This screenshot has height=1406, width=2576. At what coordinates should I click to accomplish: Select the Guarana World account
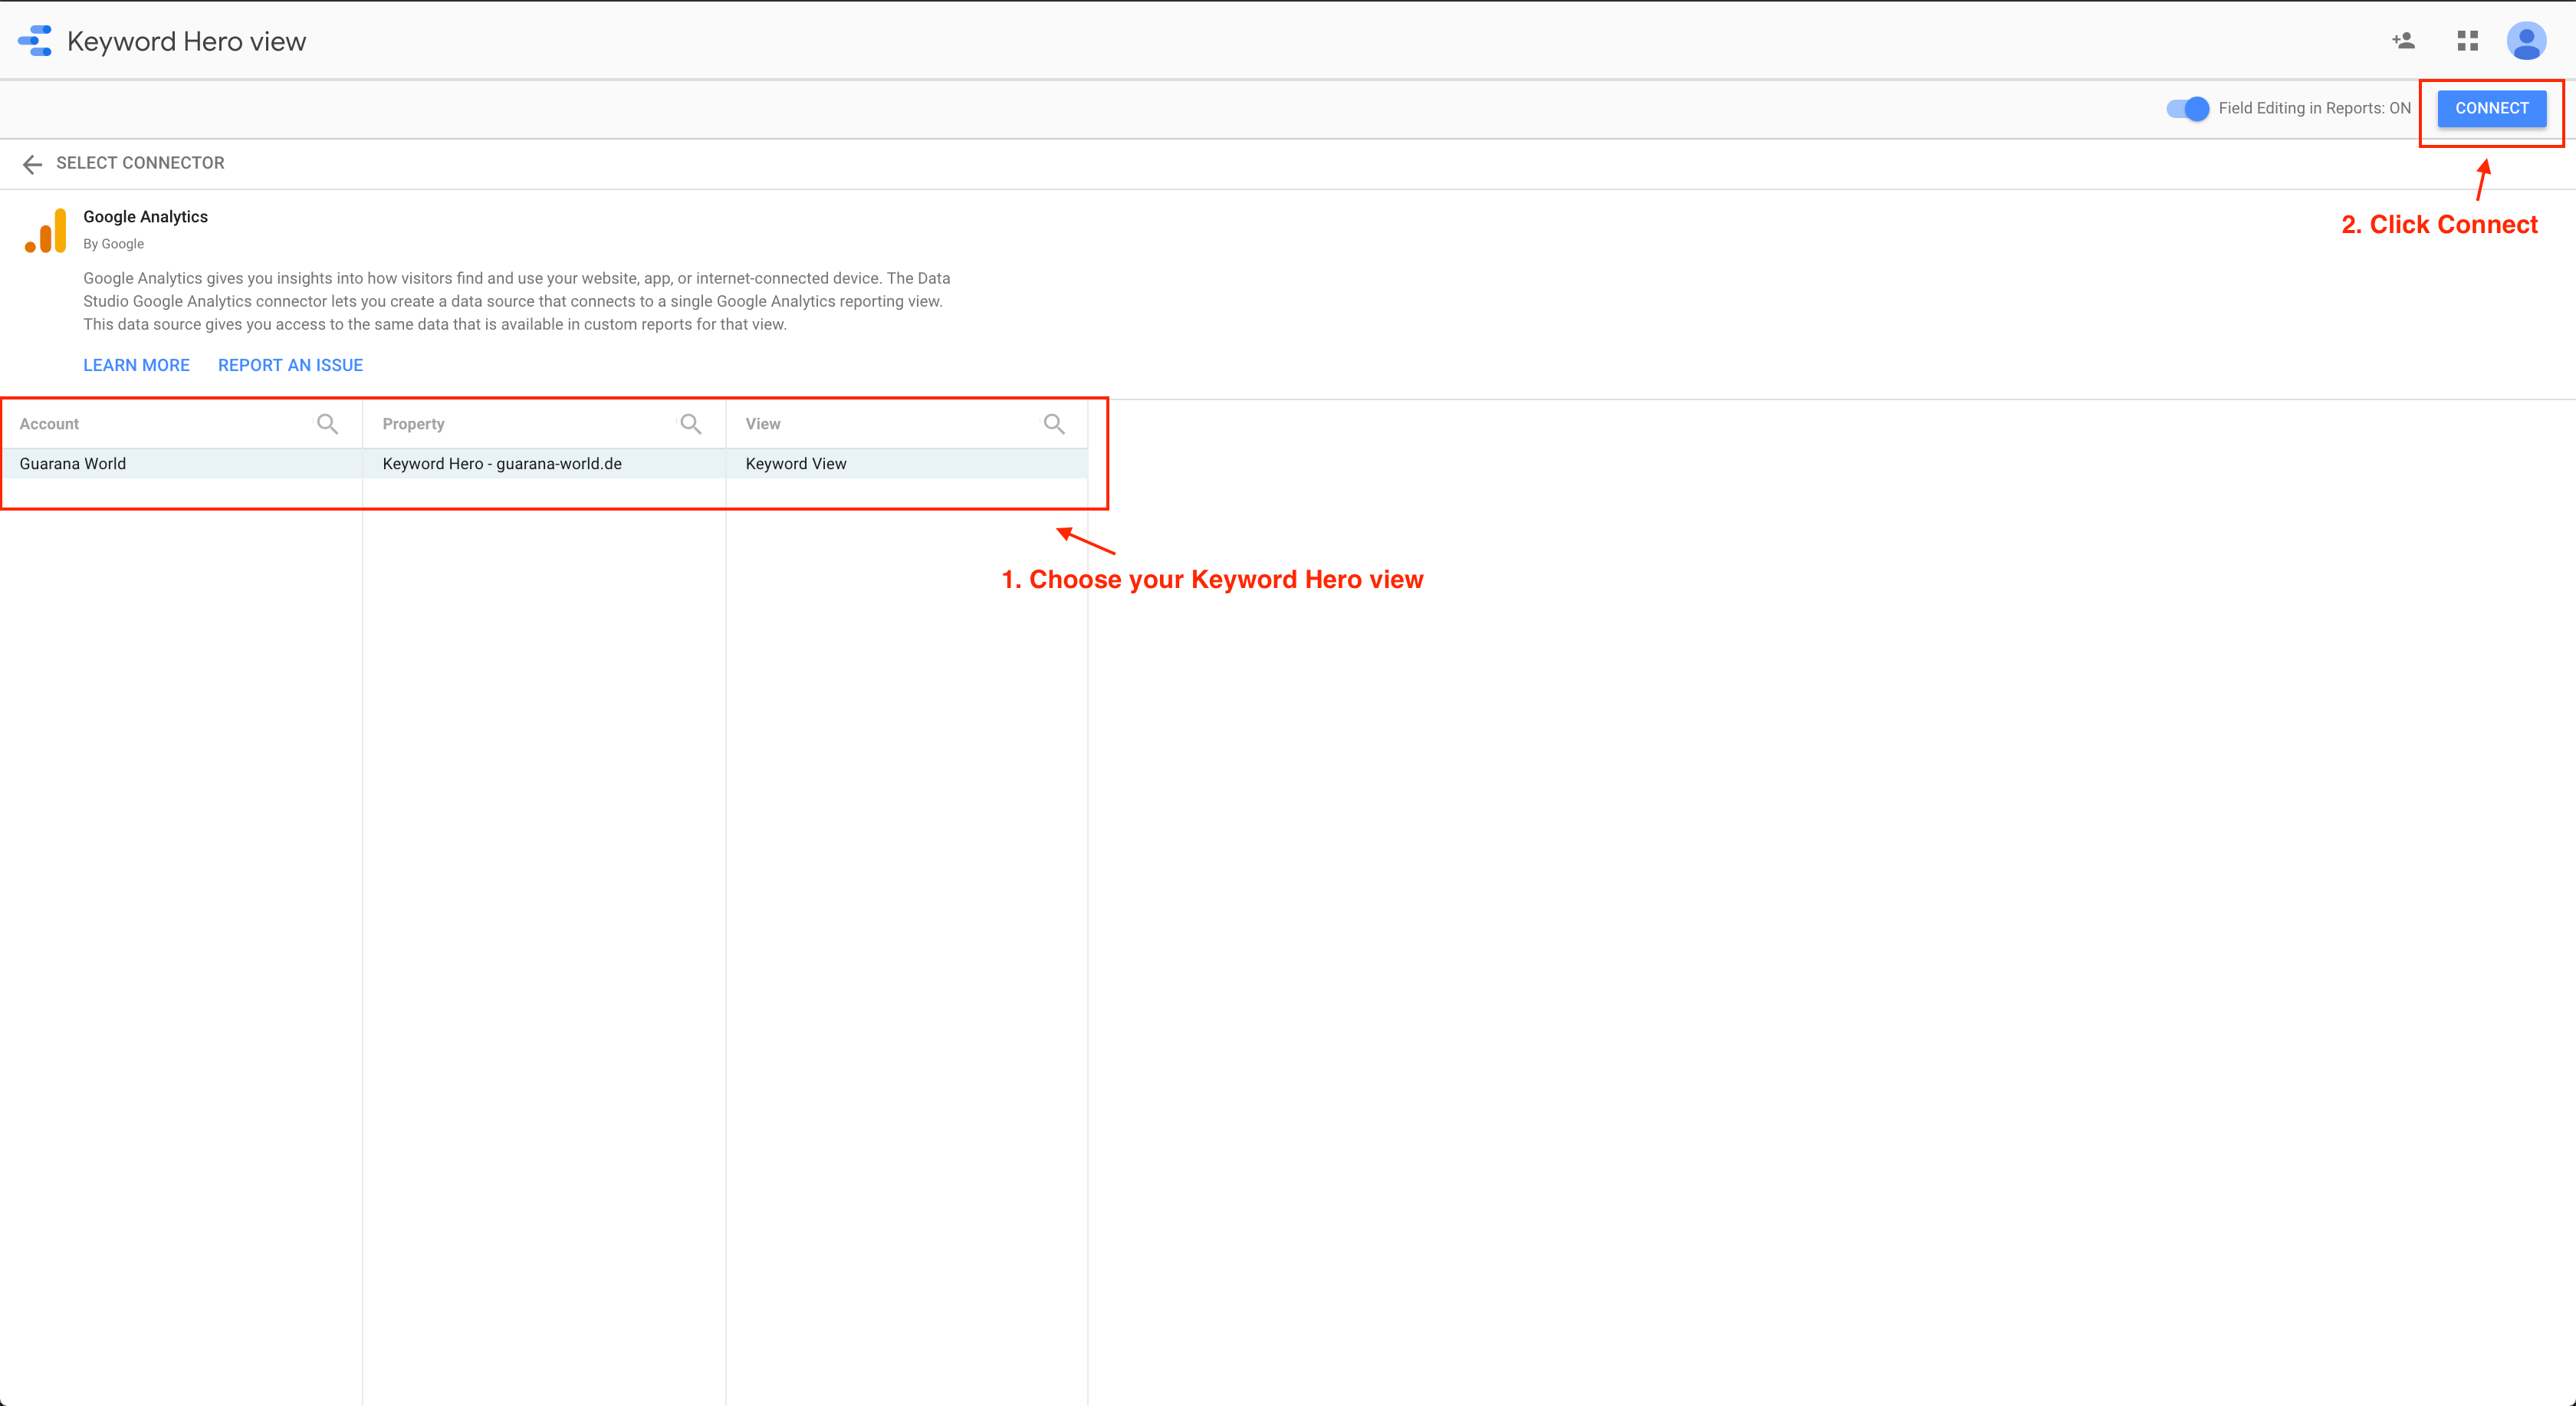[73, 464]
